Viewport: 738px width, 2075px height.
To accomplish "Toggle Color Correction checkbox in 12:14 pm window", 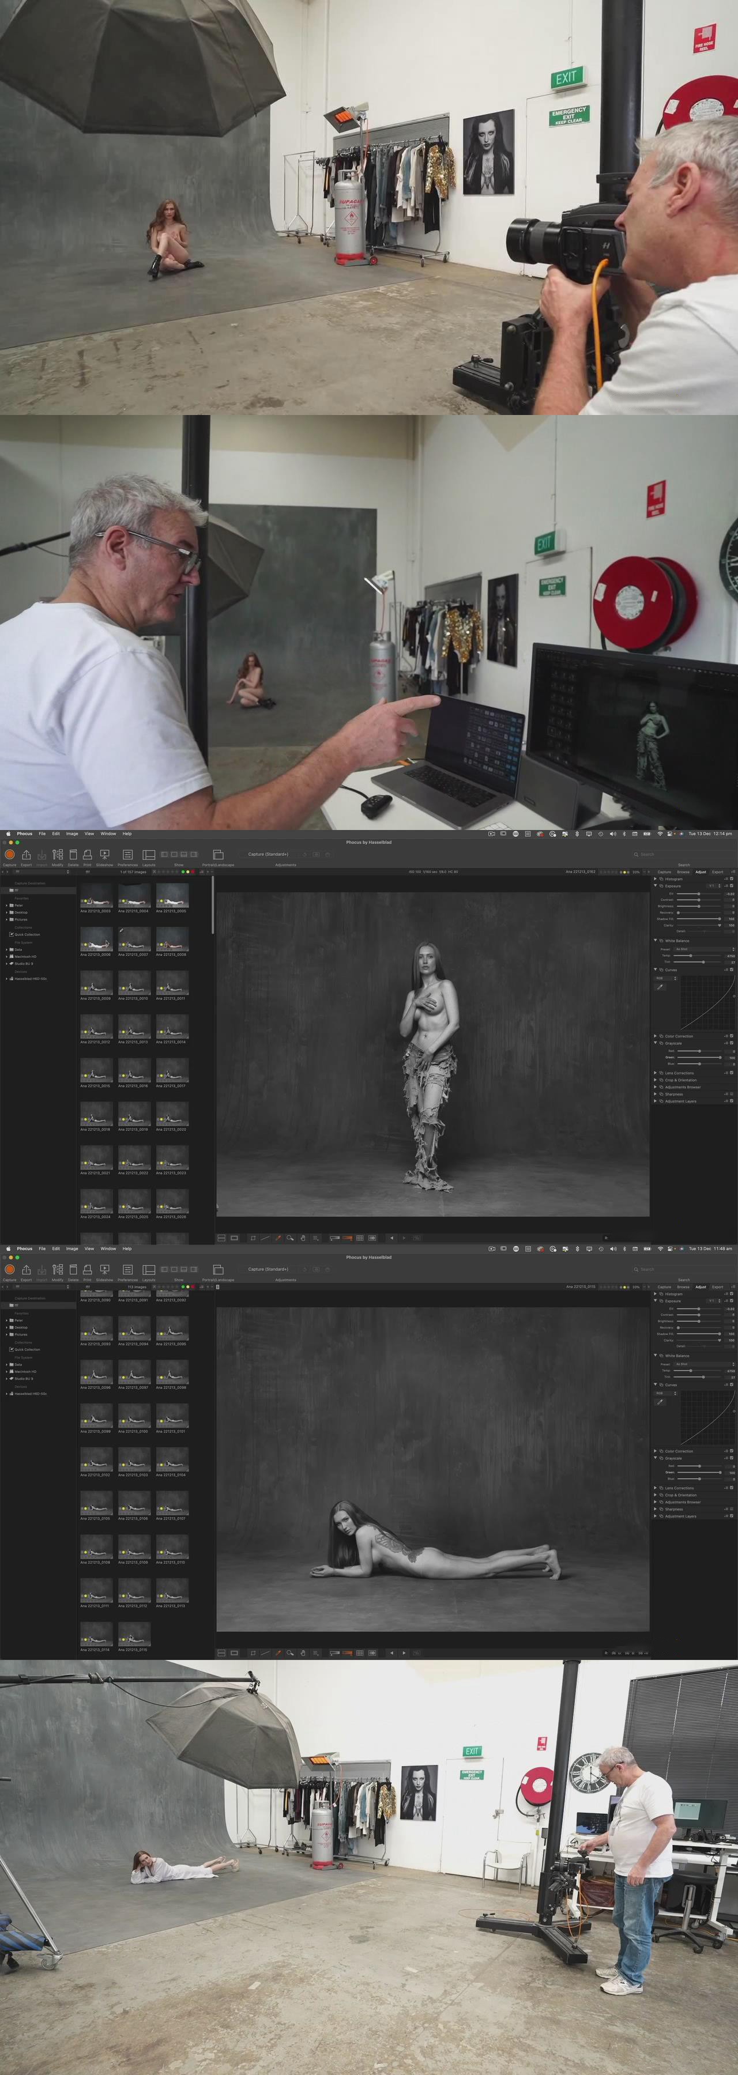I will (x=732, y=1036).
